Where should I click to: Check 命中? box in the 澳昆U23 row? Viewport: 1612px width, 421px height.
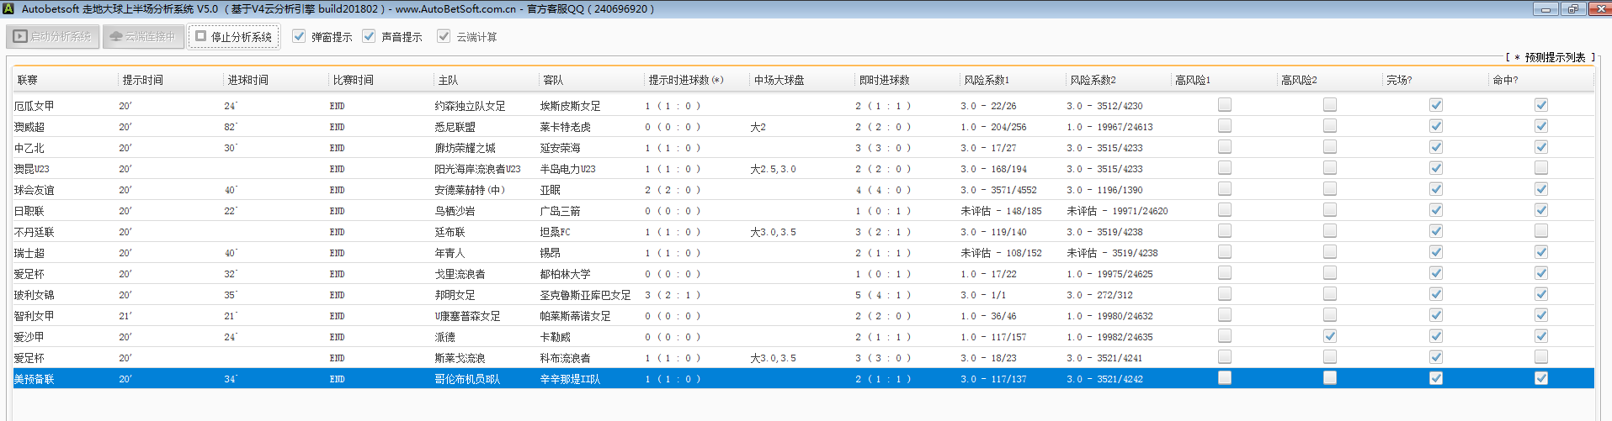pos(1540,168)
